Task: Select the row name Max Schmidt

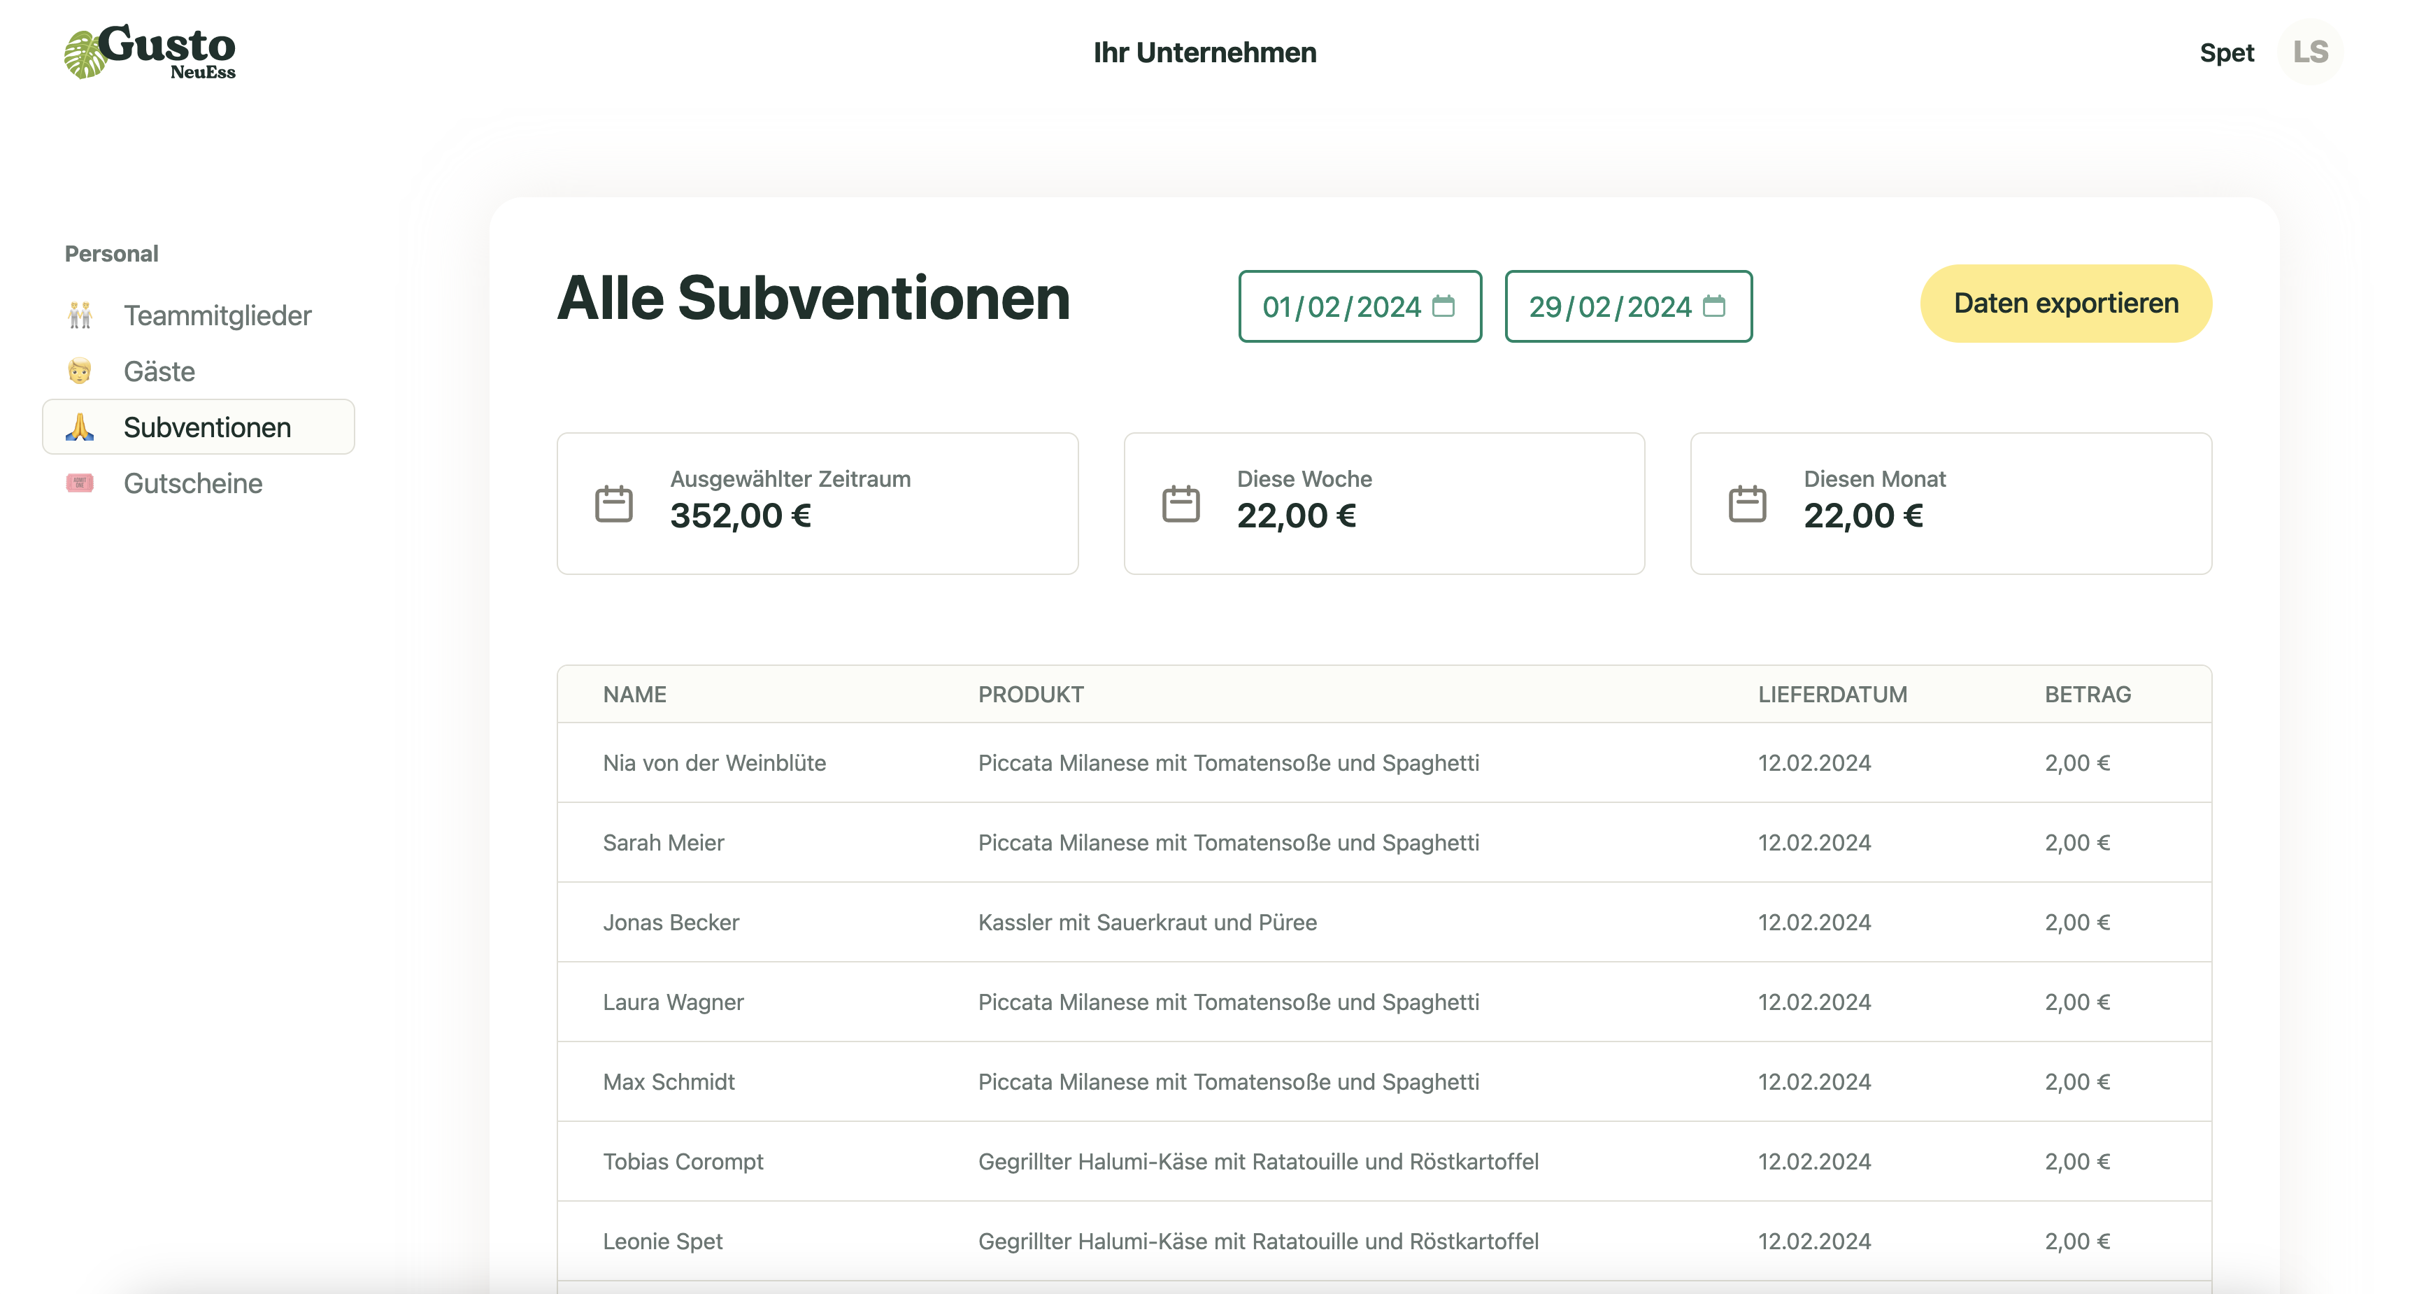Action: click(x=668, y=1081)
